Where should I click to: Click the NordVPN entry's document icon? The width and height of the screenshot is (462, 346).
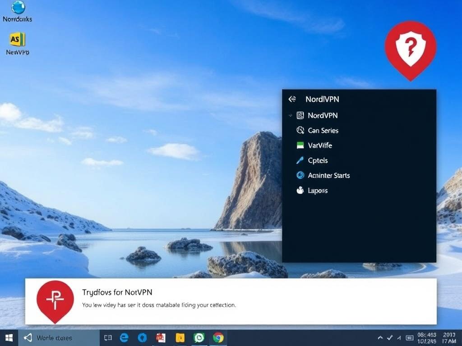pos(300,115)
